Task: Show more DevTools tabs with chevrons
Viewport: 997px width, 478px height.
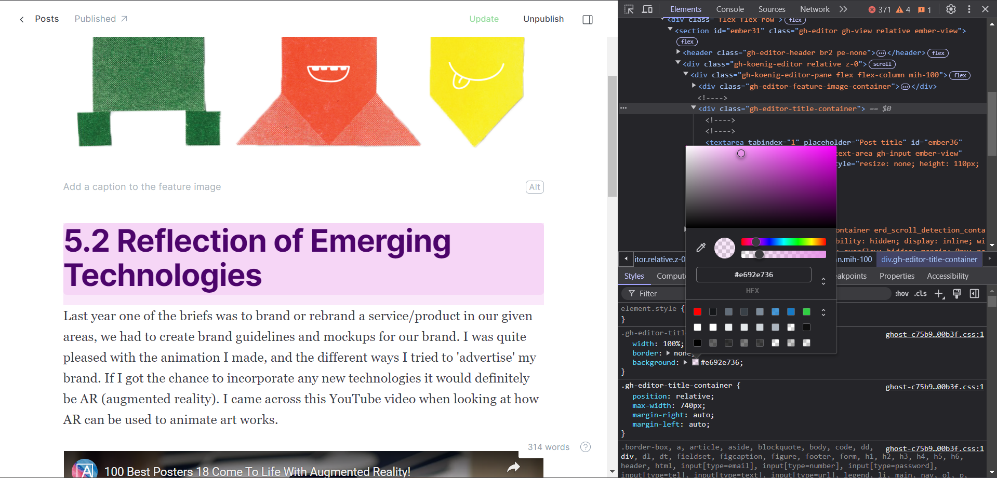Action: (843, 9)
